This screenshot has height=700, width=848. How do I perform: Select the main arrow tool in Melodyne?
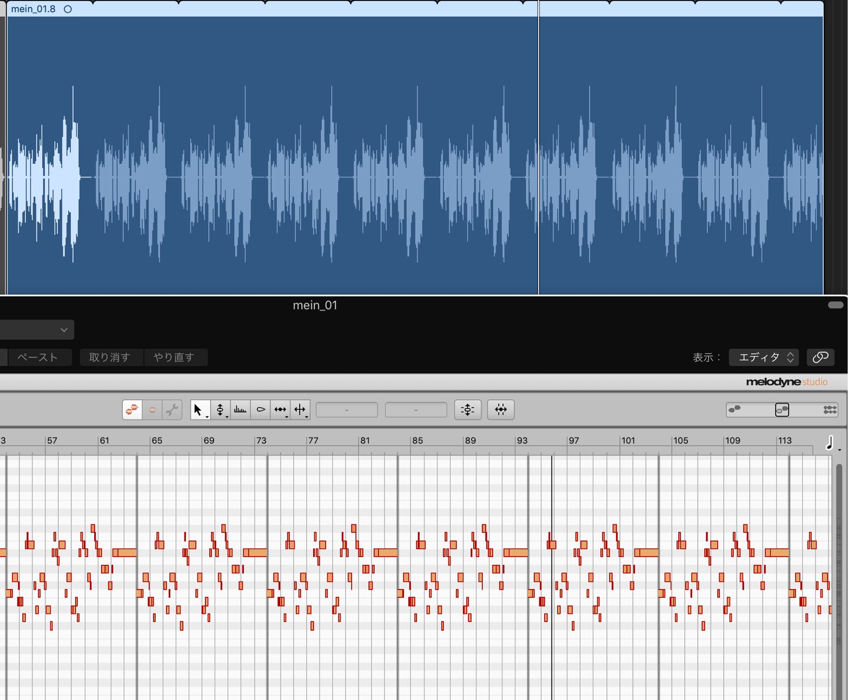pos(200,410)
